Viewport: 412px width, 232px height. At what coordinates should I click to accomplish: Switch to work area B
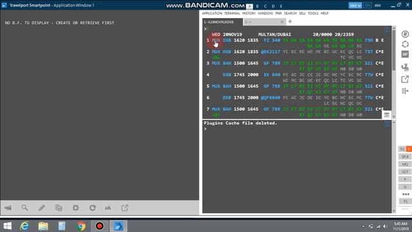point(257,6)
